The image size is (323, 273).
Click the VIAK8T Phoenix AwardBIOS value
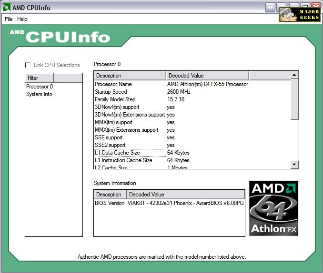tap(186, 203)
